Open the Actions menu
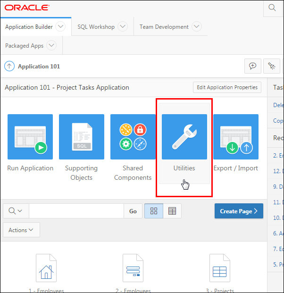Screen dimensions: 284x293 [21, 230]
